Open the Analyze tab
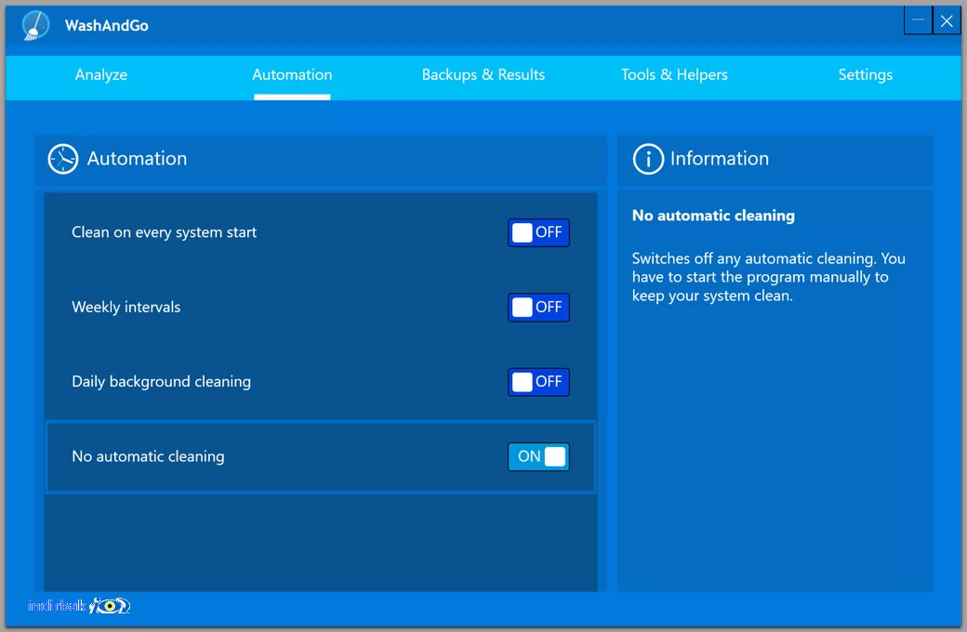 click(x=101, y=74)
